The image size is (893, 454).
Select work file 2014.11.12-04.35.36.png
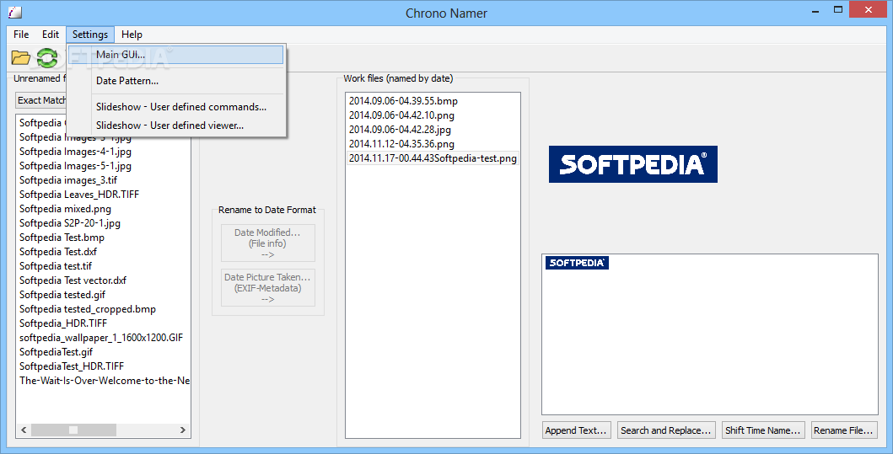tap(401, 144)
